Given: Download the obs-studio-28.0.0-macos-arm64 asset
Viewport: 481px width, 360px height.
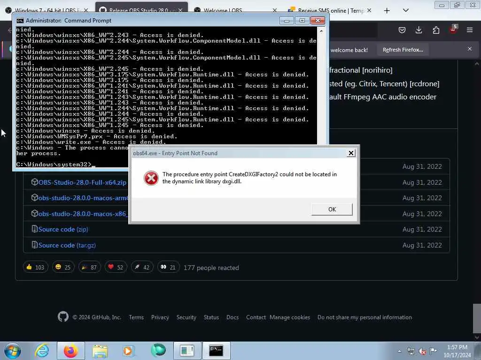Looking at the screenshot, I should [83, 198].
